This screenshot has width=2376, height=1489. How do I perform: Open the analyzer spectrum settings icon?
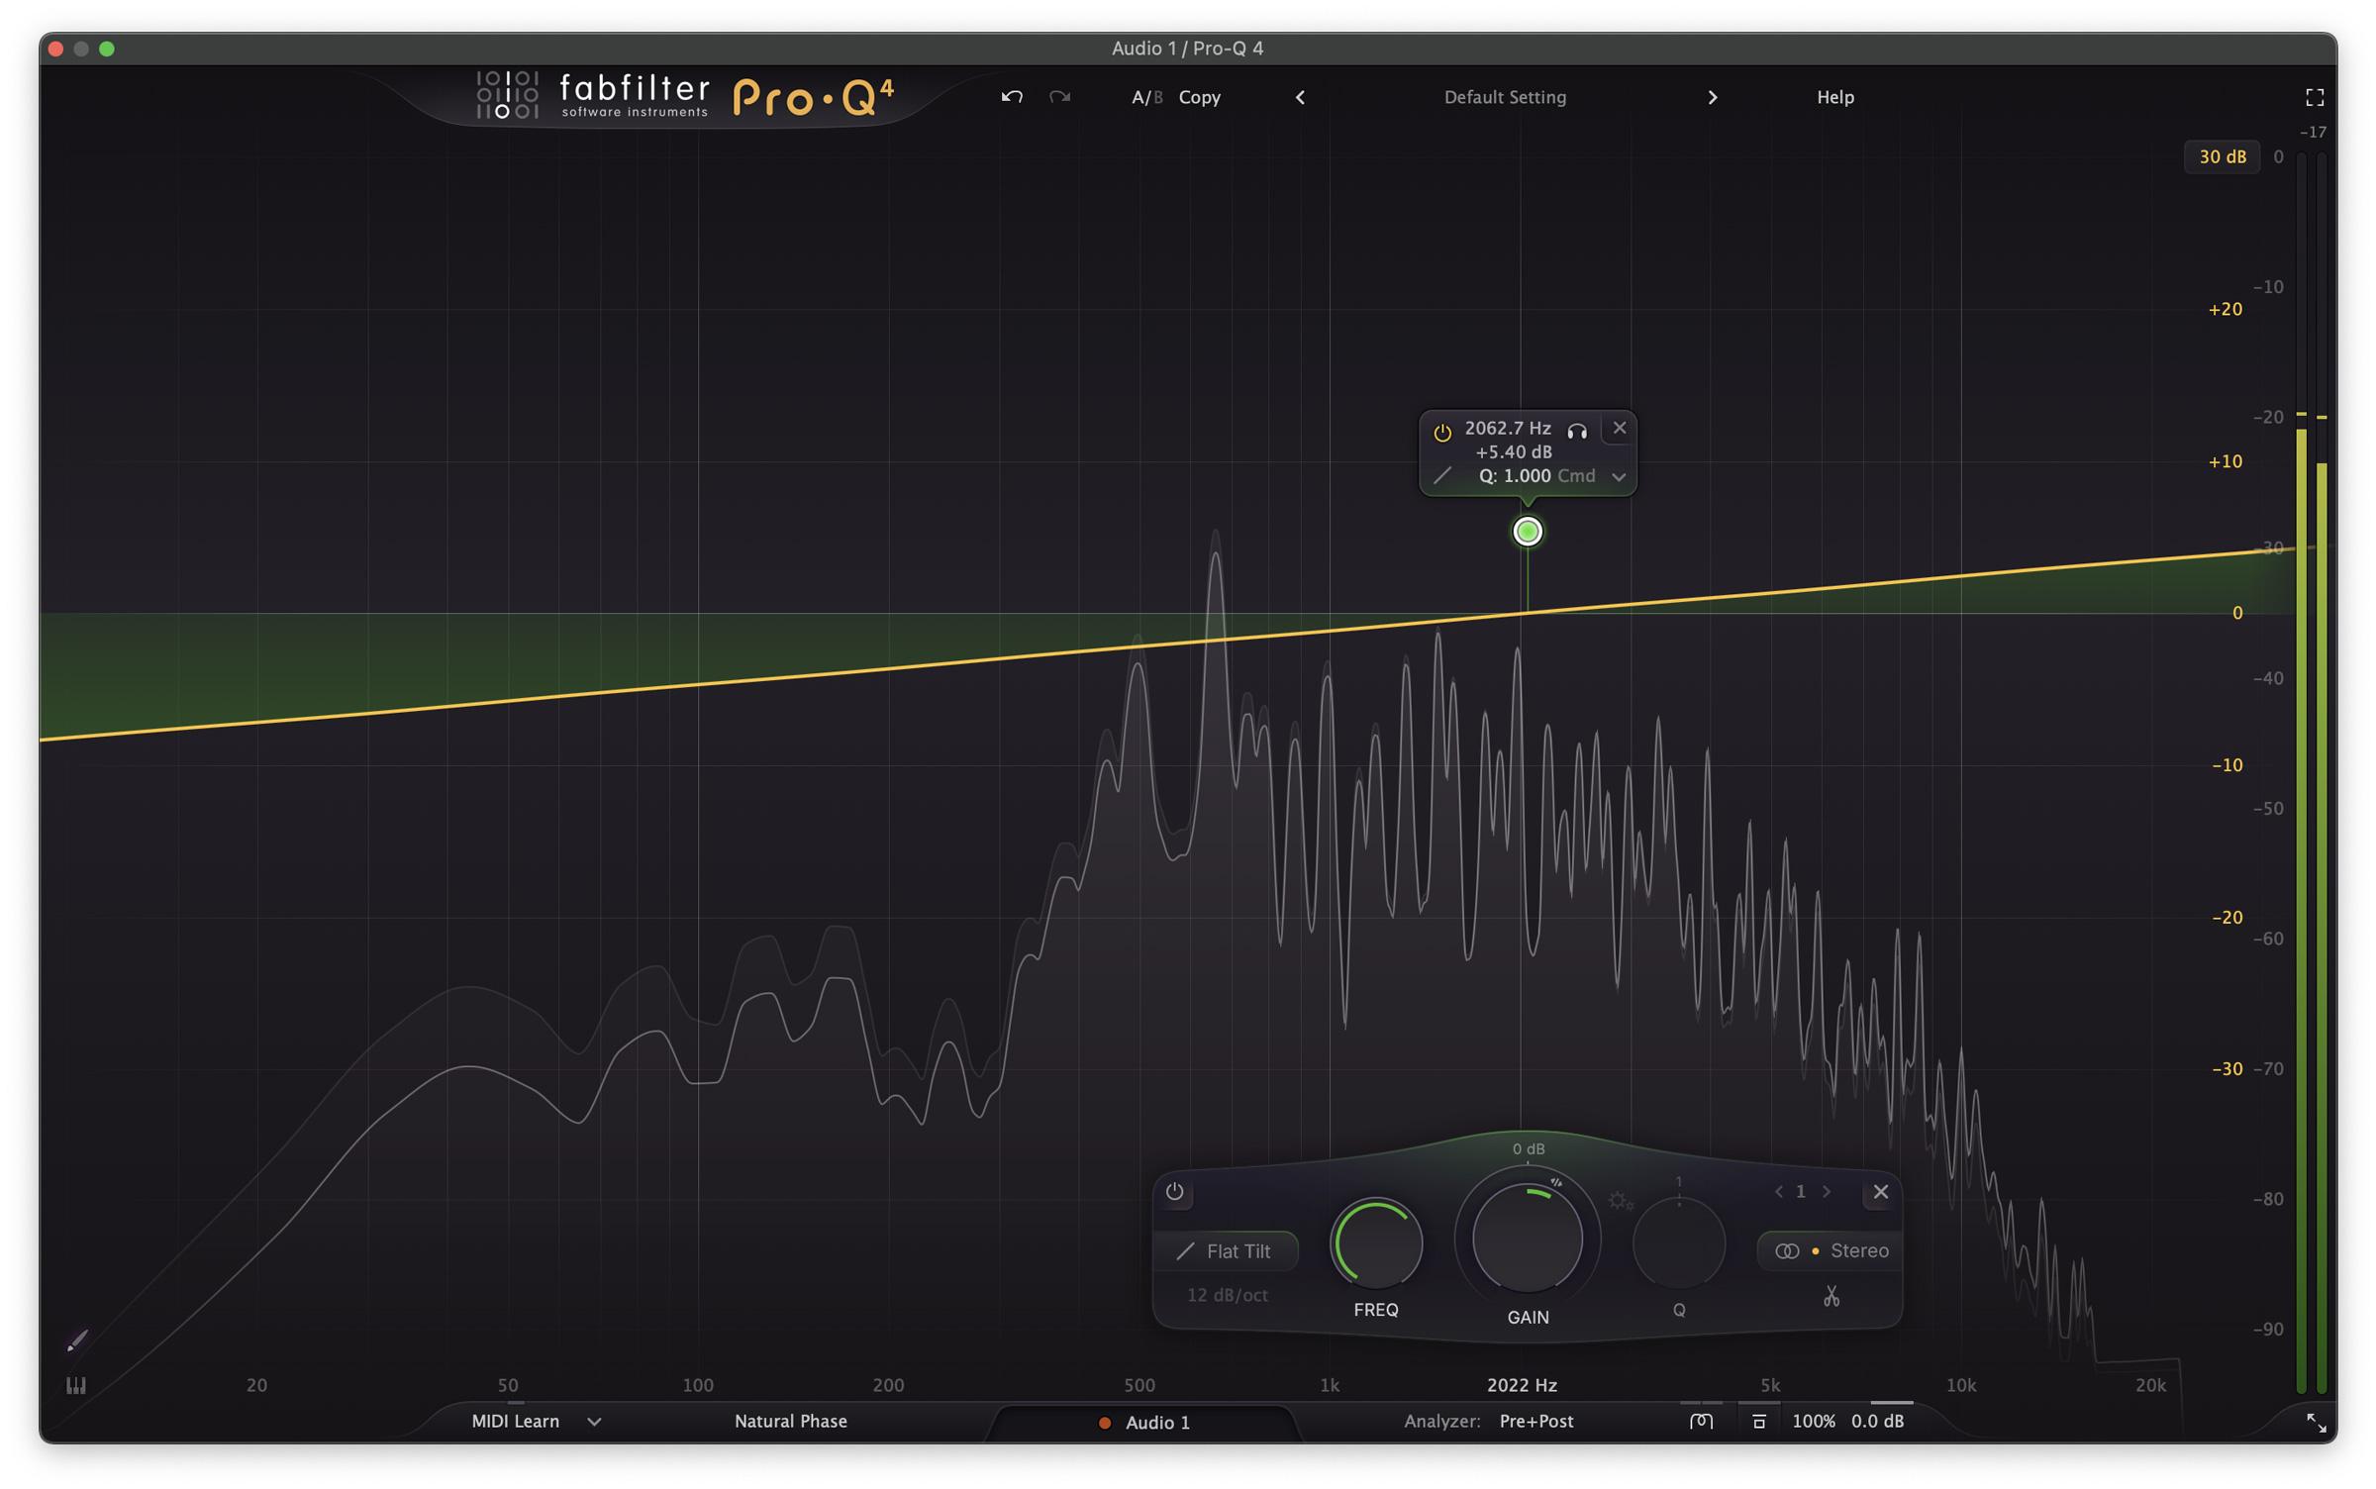[x=1701, y=1422]
